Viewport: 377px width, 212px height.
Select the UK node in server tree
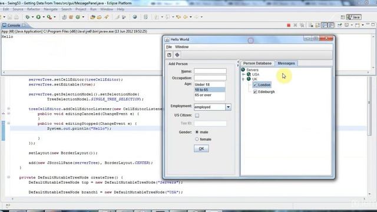pyautogui.click(x=254, y=79)
